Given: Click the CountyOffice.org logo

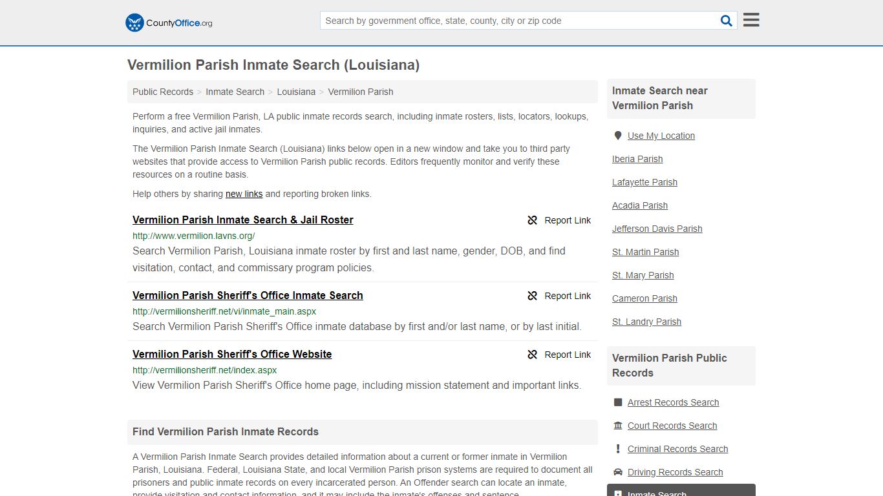Looking at the screenshot, I should (x=169, y=23).
